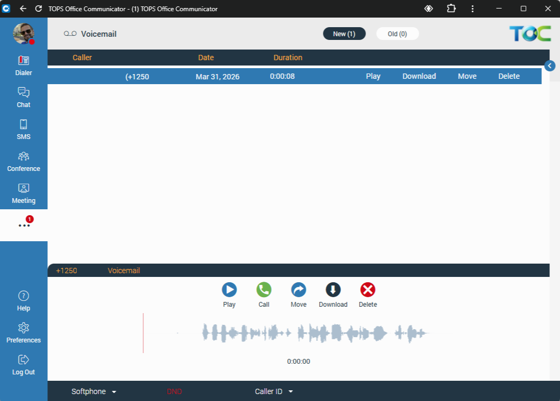
Task: Expand the Softphone dropdown
Action: pyautogui.click(x=94, y=391)
